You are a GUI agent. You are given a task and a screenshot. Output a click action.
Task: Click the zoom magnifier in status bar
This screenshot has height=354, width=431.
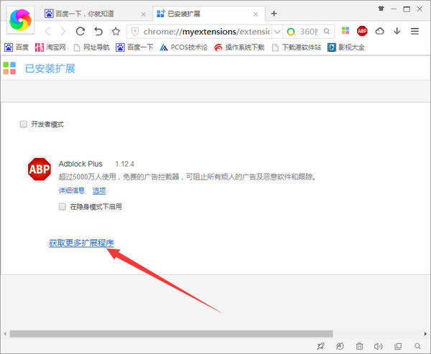pos(417,346)
